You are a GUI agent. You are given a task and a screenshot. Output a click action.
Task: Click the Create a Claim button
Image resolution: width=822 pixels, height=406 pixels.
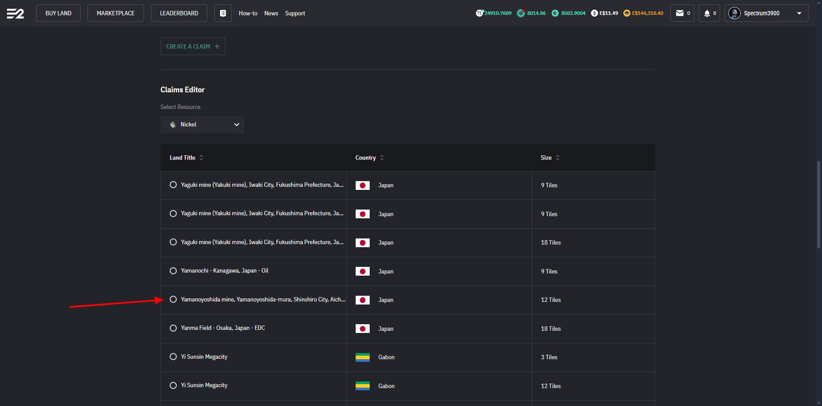coord(192,46)
